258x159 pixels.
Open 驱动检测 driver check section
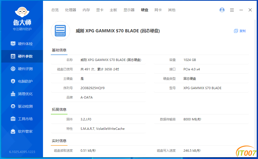coord(22,106)
